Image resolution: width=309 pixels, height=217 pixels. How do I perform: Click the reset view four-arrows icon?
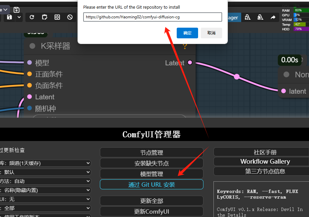coord(57,17)
